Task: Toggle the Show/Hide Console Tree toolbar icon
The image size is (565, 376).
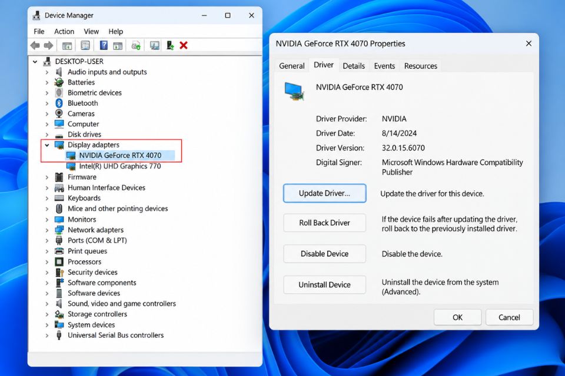Action: 67,46
